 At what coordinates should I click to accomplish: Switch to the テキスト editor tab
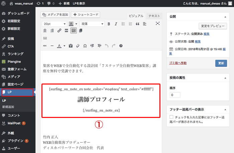154,16
